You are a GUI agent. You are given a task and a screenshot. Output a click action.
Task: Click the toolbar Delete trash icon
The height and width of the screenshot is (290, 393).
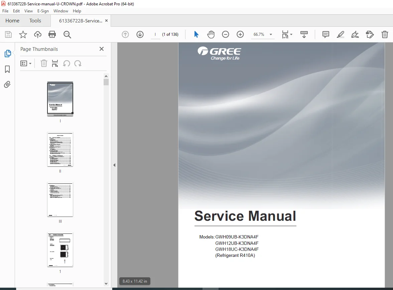pyautogui.click(x=385, y=34)
